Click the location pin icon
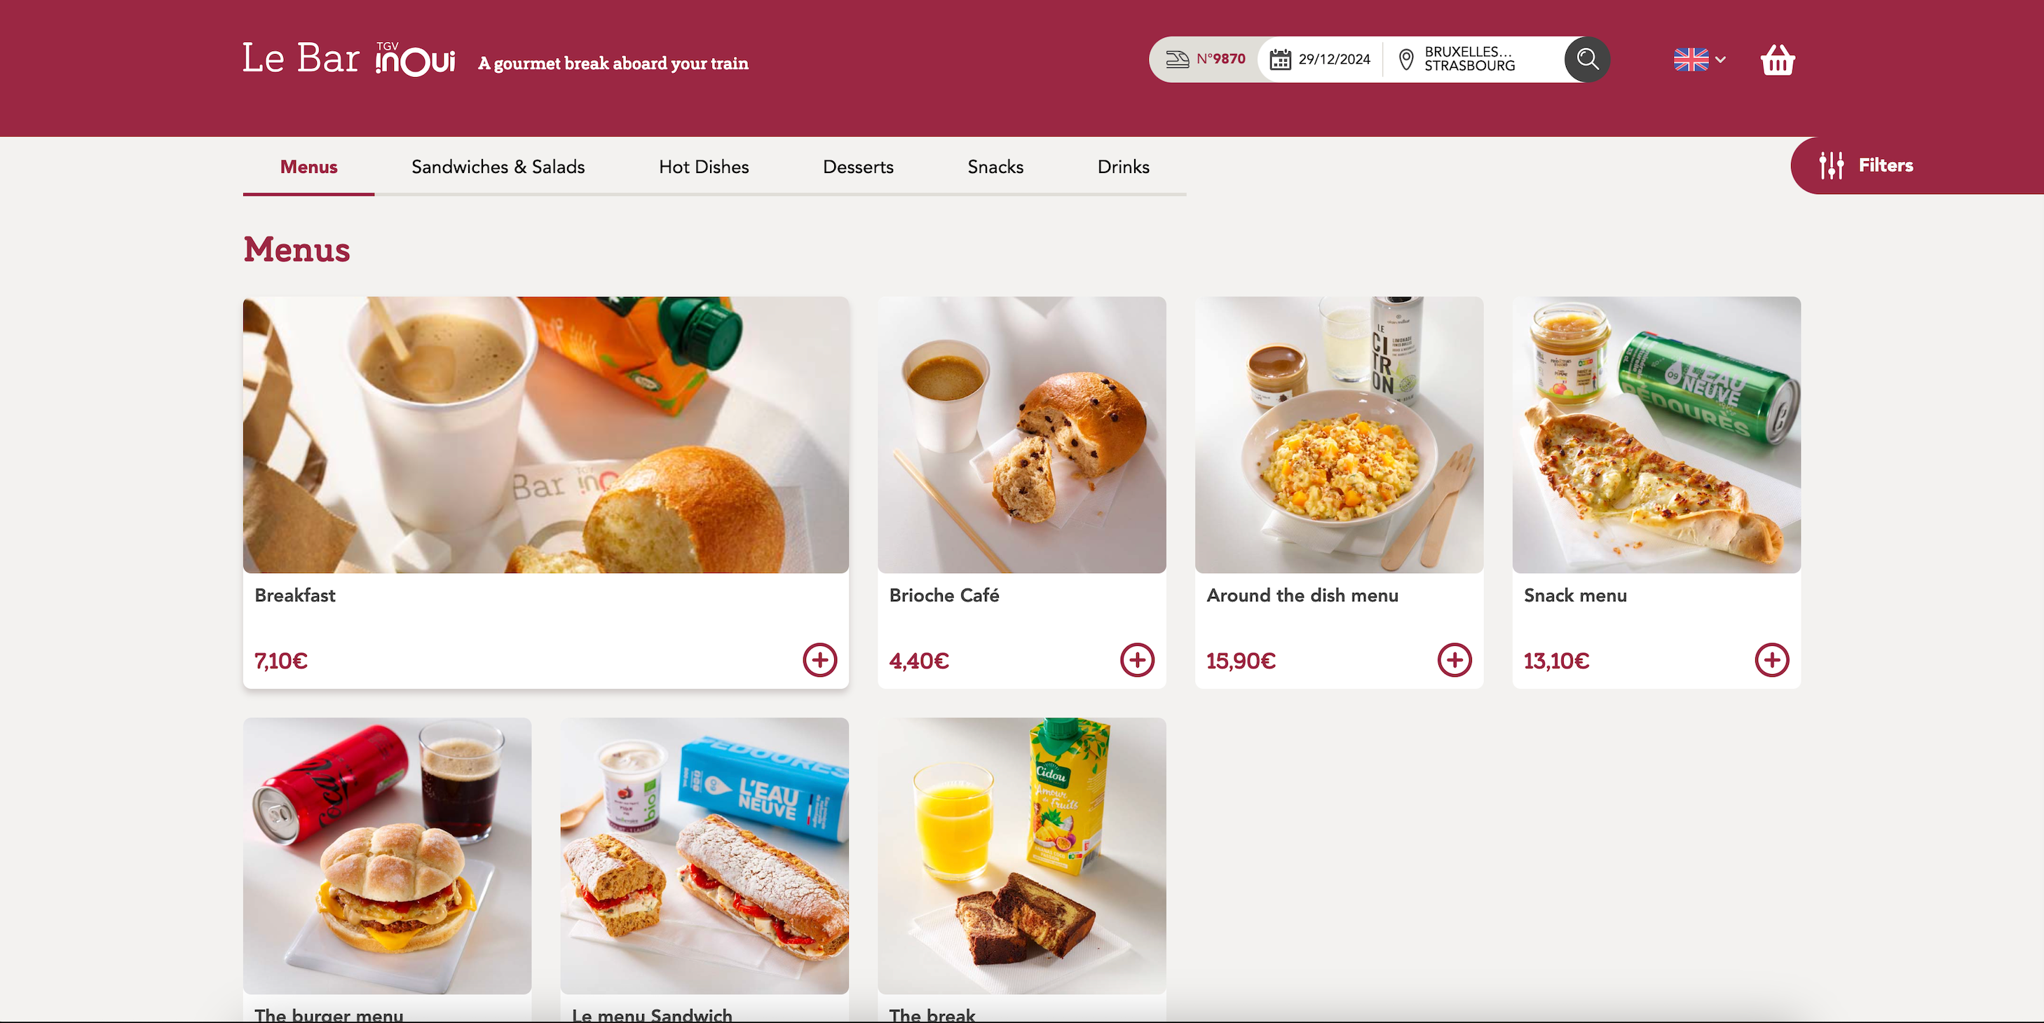Image resolution: width=2044 pixels, height=1023 pixels. coord(1406,60)
